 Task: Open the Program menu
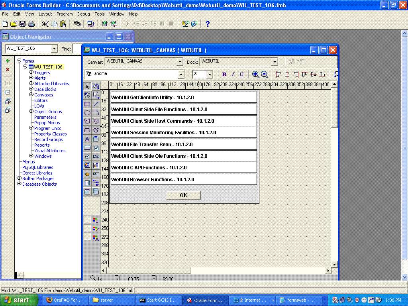[65, 14]
